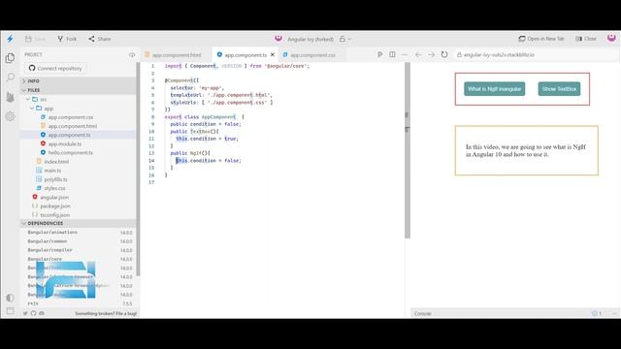Click the StackBlitz lightning bolt logo
This screenshot has height=349, width=621.
[10, 39]
